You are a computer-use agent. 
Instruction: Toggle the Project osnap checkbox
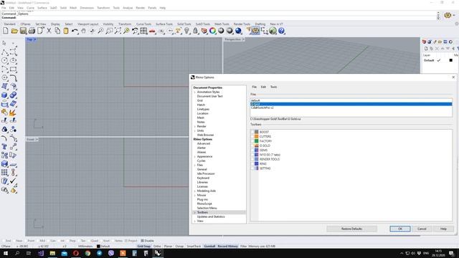pyautogui.click(x=126, y=241)
